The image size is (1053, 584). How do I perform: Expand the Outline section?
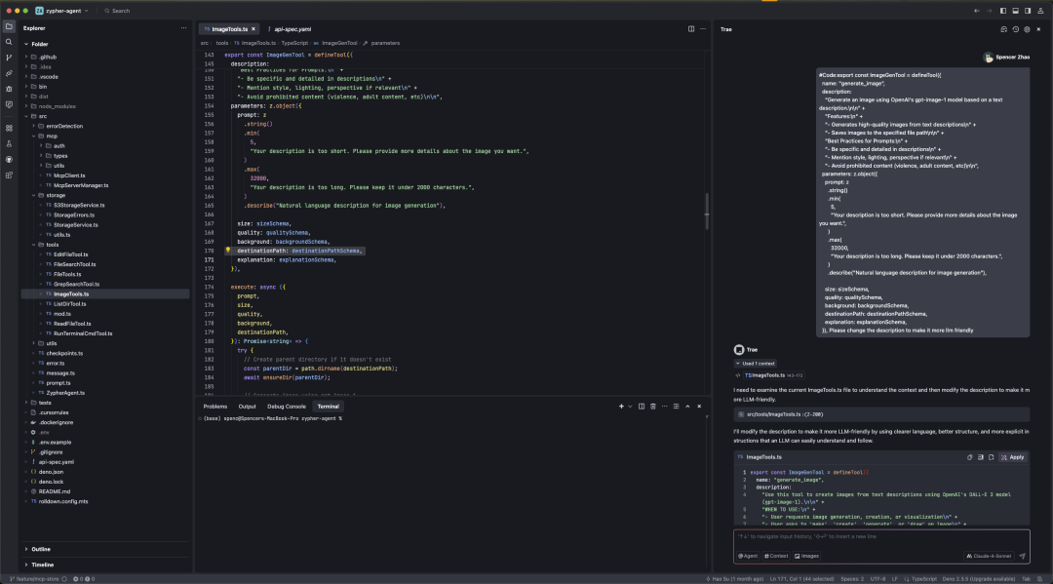tap(26, 549)
